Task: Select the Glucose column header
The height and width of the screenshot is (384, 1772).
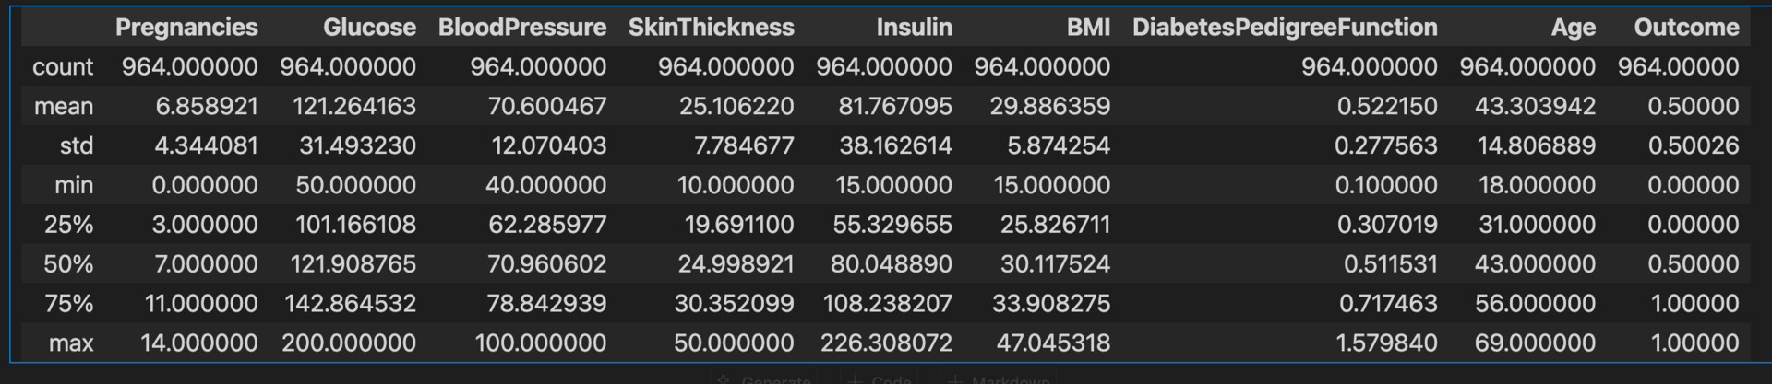Action: click(x=369, y=28)
